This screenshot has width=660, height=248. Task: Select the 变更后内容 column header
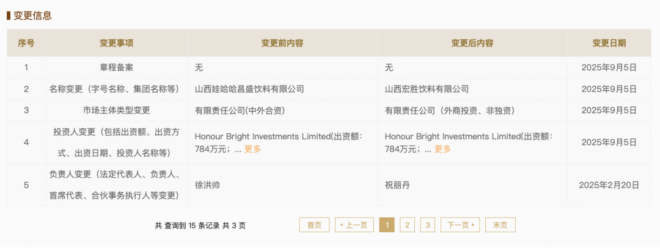[x=472, y=43]
